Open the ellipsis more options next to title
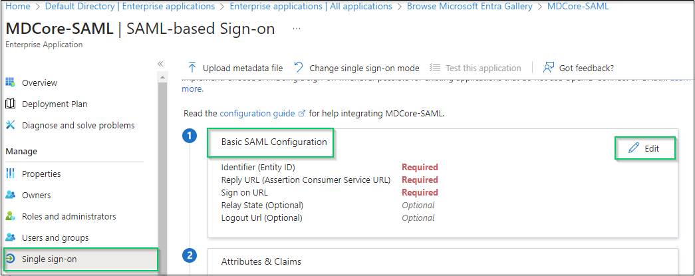695x276 pixels. click(297, 29)
